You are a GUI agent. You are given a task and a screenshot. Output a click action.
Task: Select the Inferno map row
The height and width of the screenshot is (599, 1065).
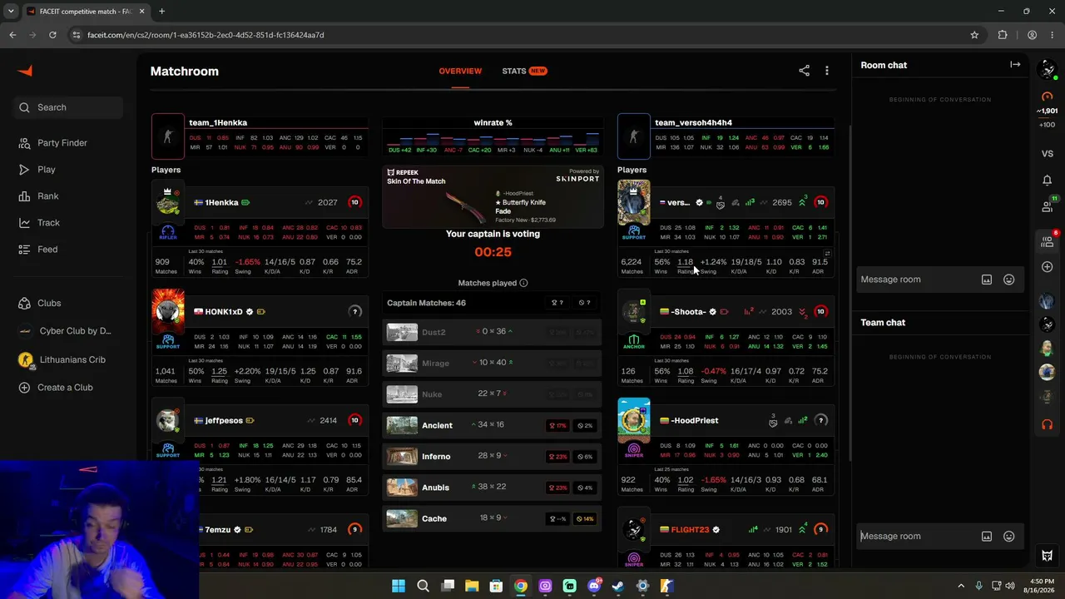point(493,457)
